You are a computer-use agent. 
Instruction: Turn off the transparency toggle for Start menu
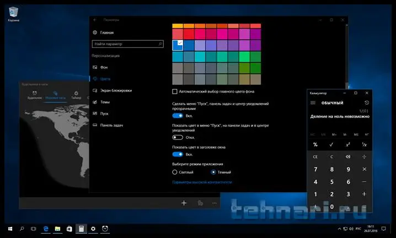click(x=178, y=116)
